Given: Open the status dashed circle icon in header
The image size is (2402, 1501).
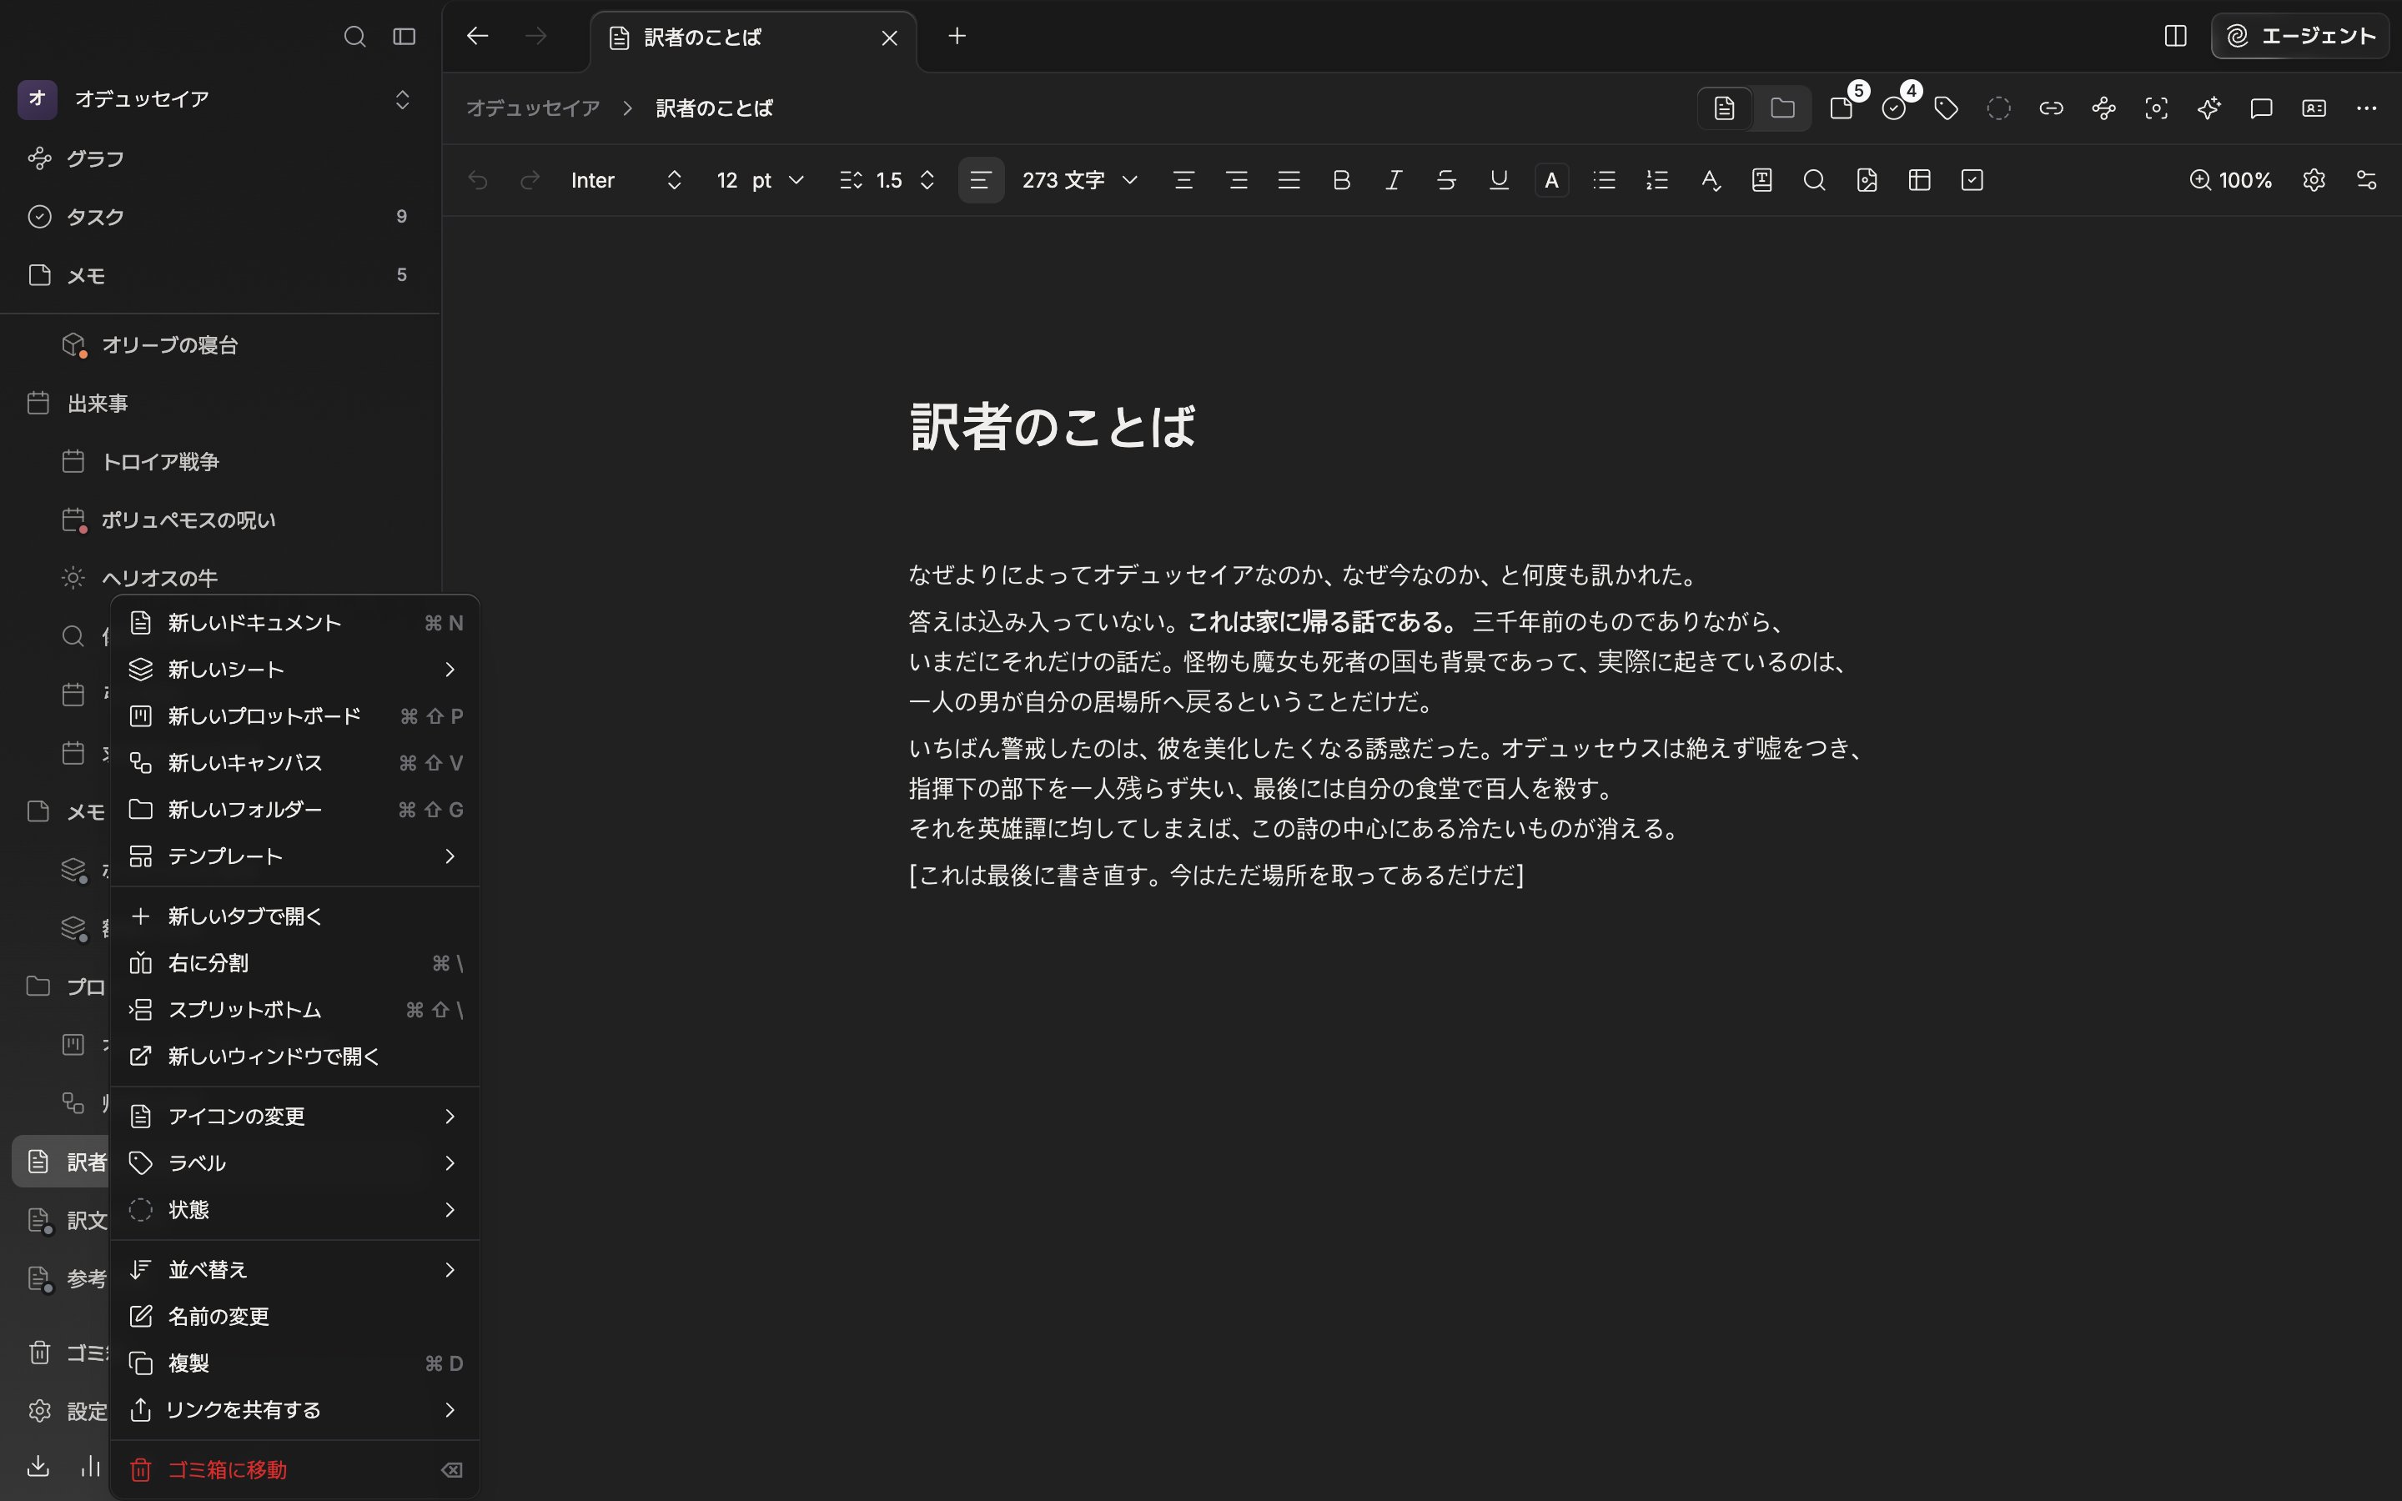Looking at the screenshot, I should point(1999,108).
